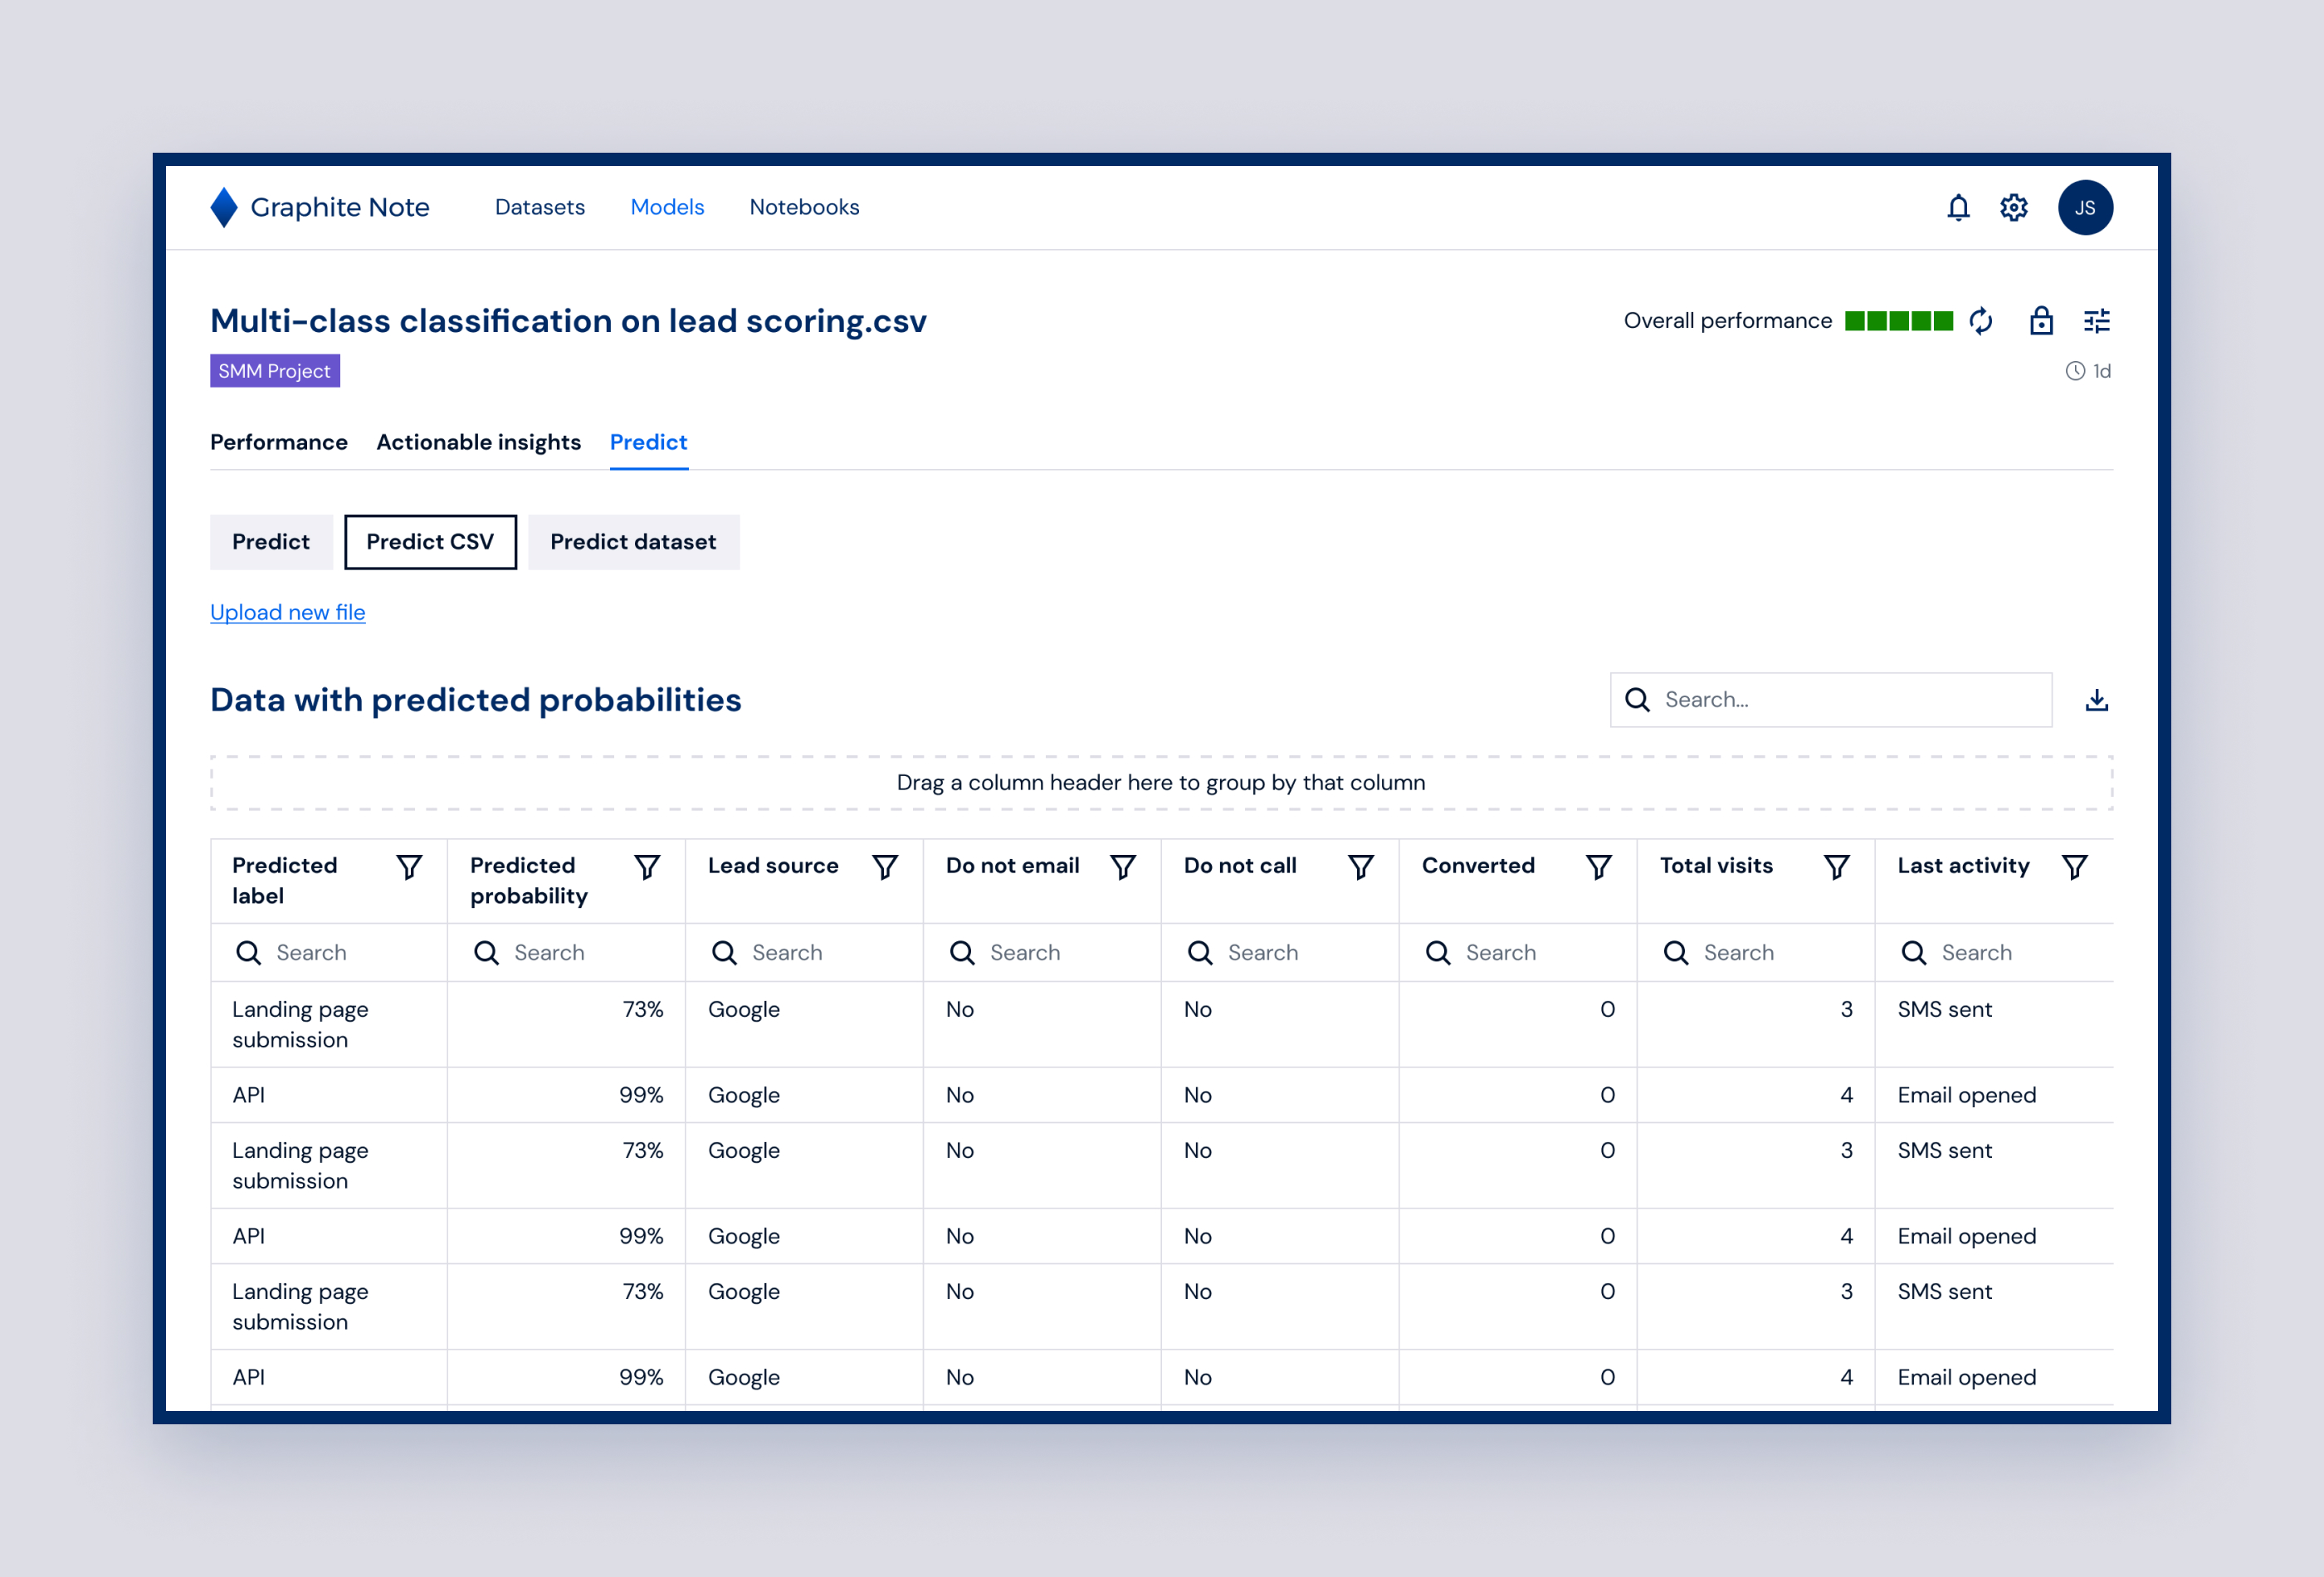Viewport: 2324px width, 1577px height.
Task: Click the SMM Project tag
Action: pos(275,371)
